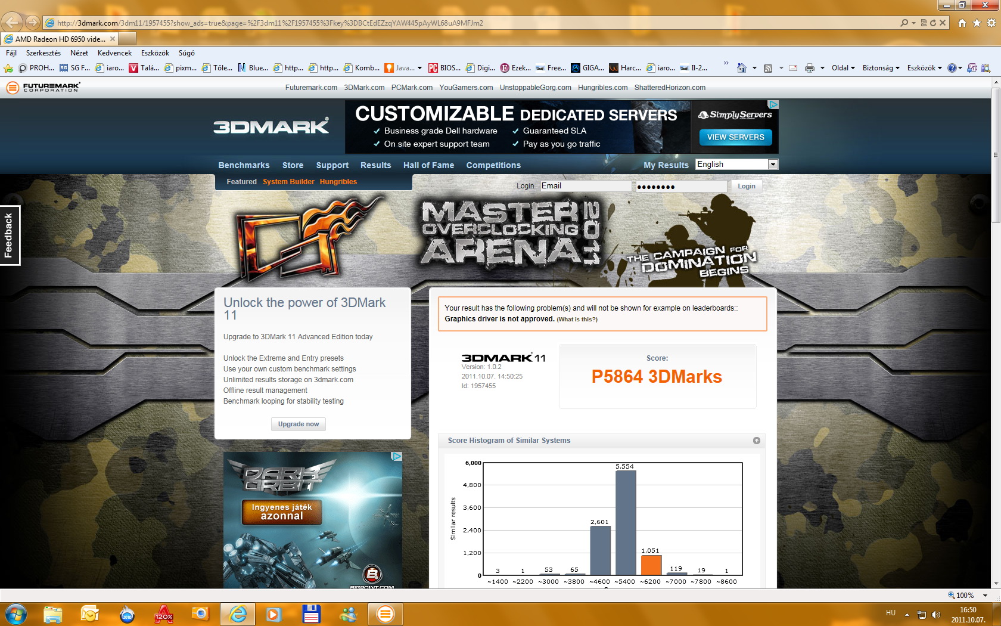Open Windows Media Player taskbar icon
The height and width of the screenshot is (626, 1001).
pos(273,614)
